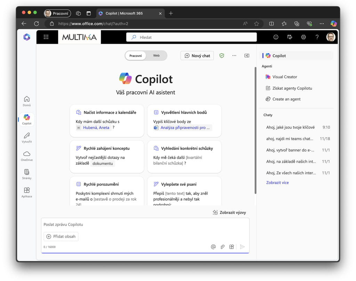Go to Domů home in the sidebar

coord(27,101)
